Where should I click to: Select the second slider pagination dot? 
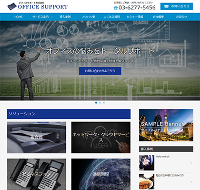tap(100, 103)
